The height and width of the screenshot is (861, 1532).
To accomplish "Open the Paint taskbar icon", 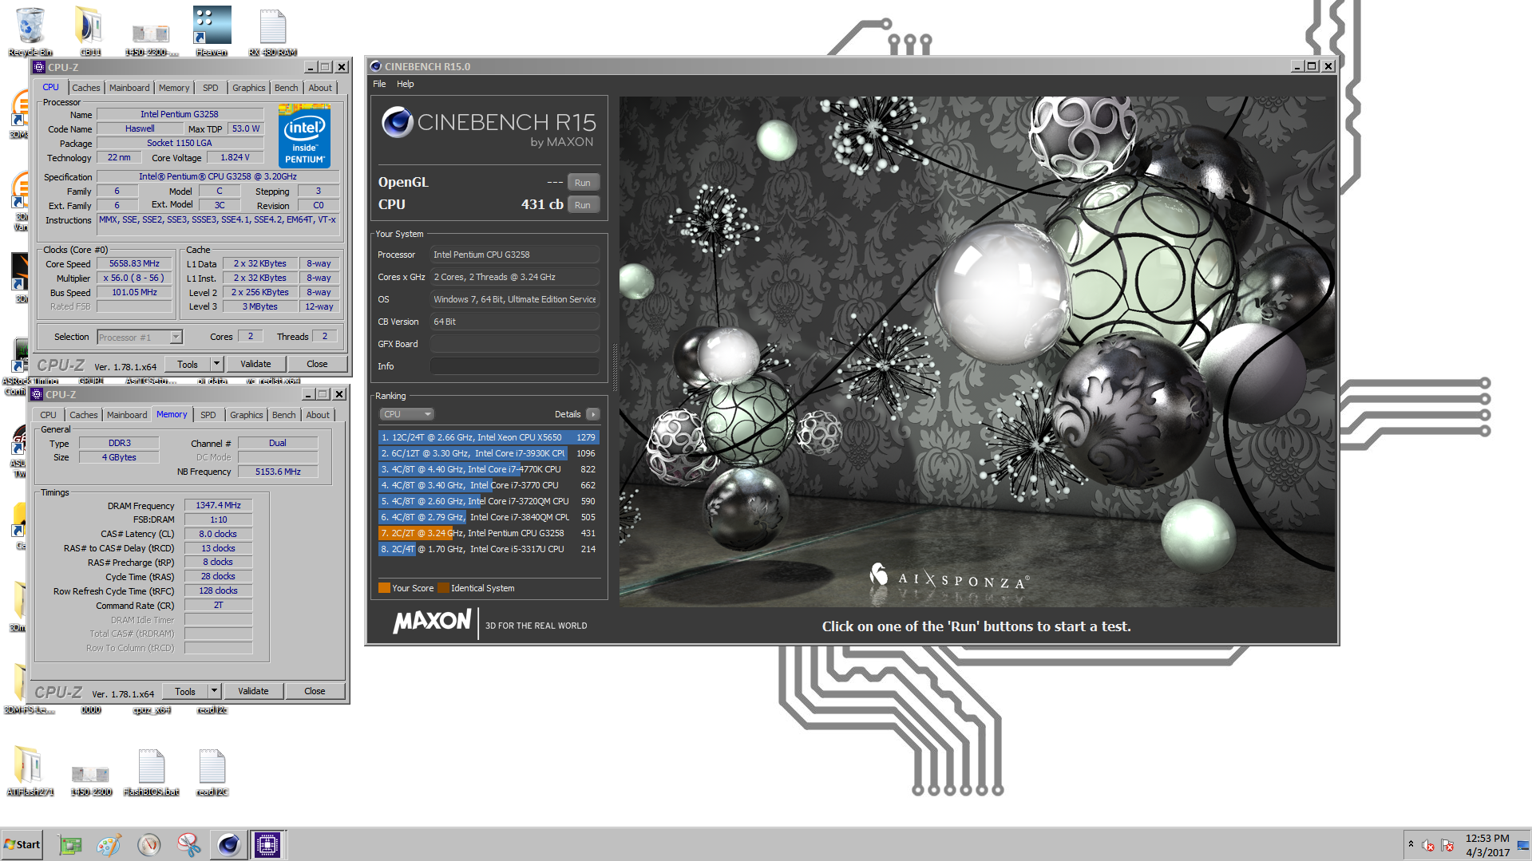I will pos(109,845).
